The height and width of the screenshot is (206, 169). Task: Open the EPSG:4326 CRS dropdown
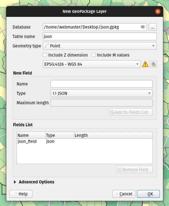coord(92,64)
